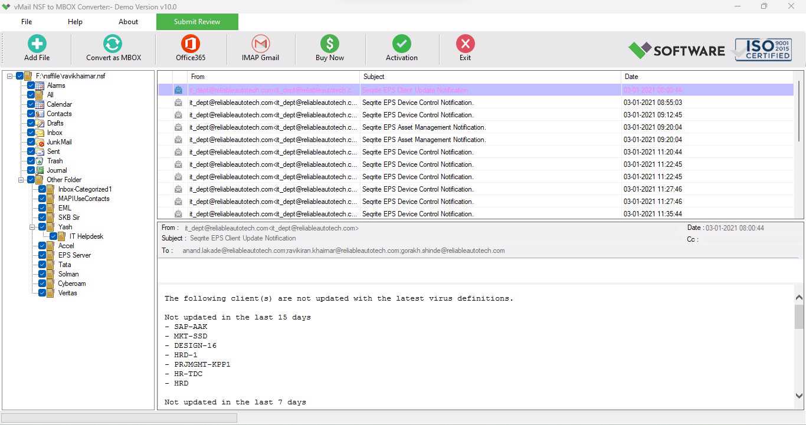Viewport: 806px width, 425px height.
Task: Select the email dated 03-01-2021 11:35:44
Action: pos(476,214)
